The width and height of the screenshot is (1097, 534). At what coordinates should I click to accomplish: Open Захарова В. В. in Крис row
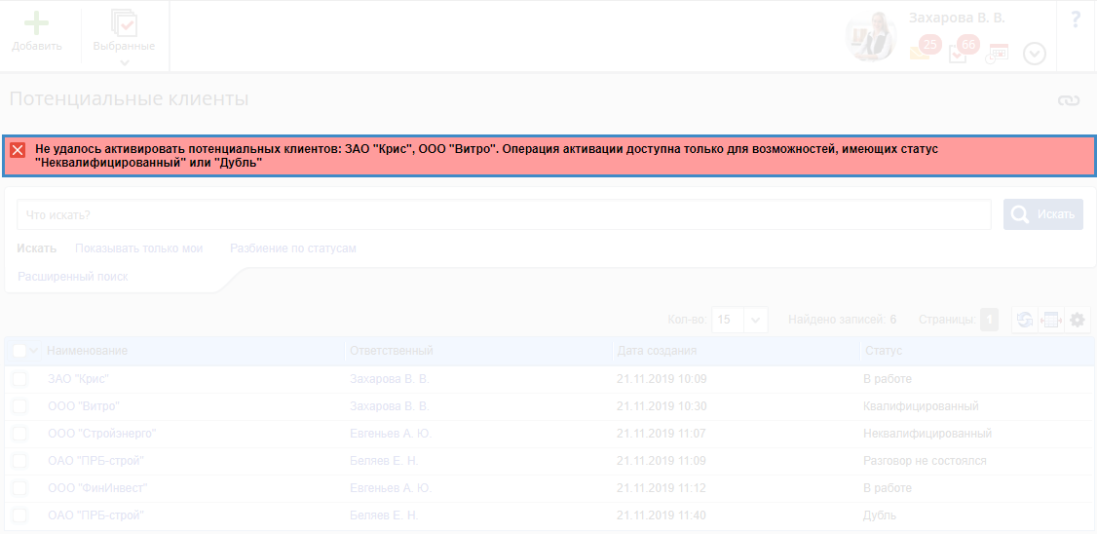pyautogui.click(x=389, y=379)
